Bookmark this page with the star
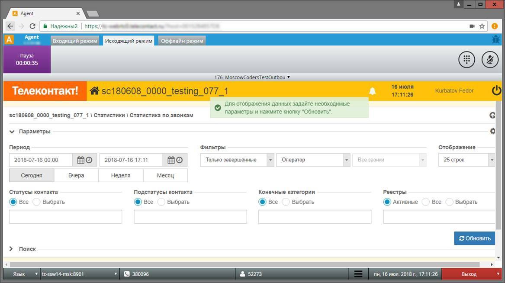The height and width of the screenshot is (283, 505). (482, 26)
